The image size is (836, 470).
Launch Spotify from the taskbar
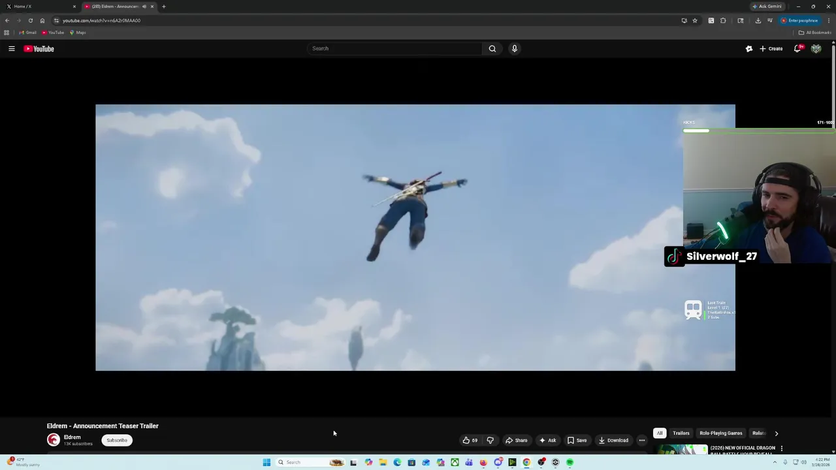570,462
